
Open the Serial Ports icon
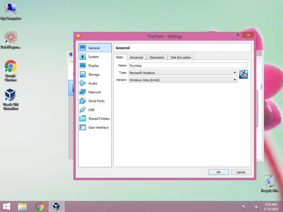pos(83,101)
